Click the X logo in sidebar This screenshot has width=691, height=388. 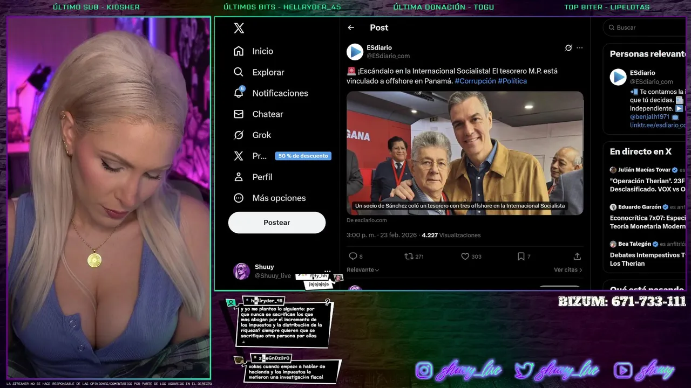click(239, 29)
